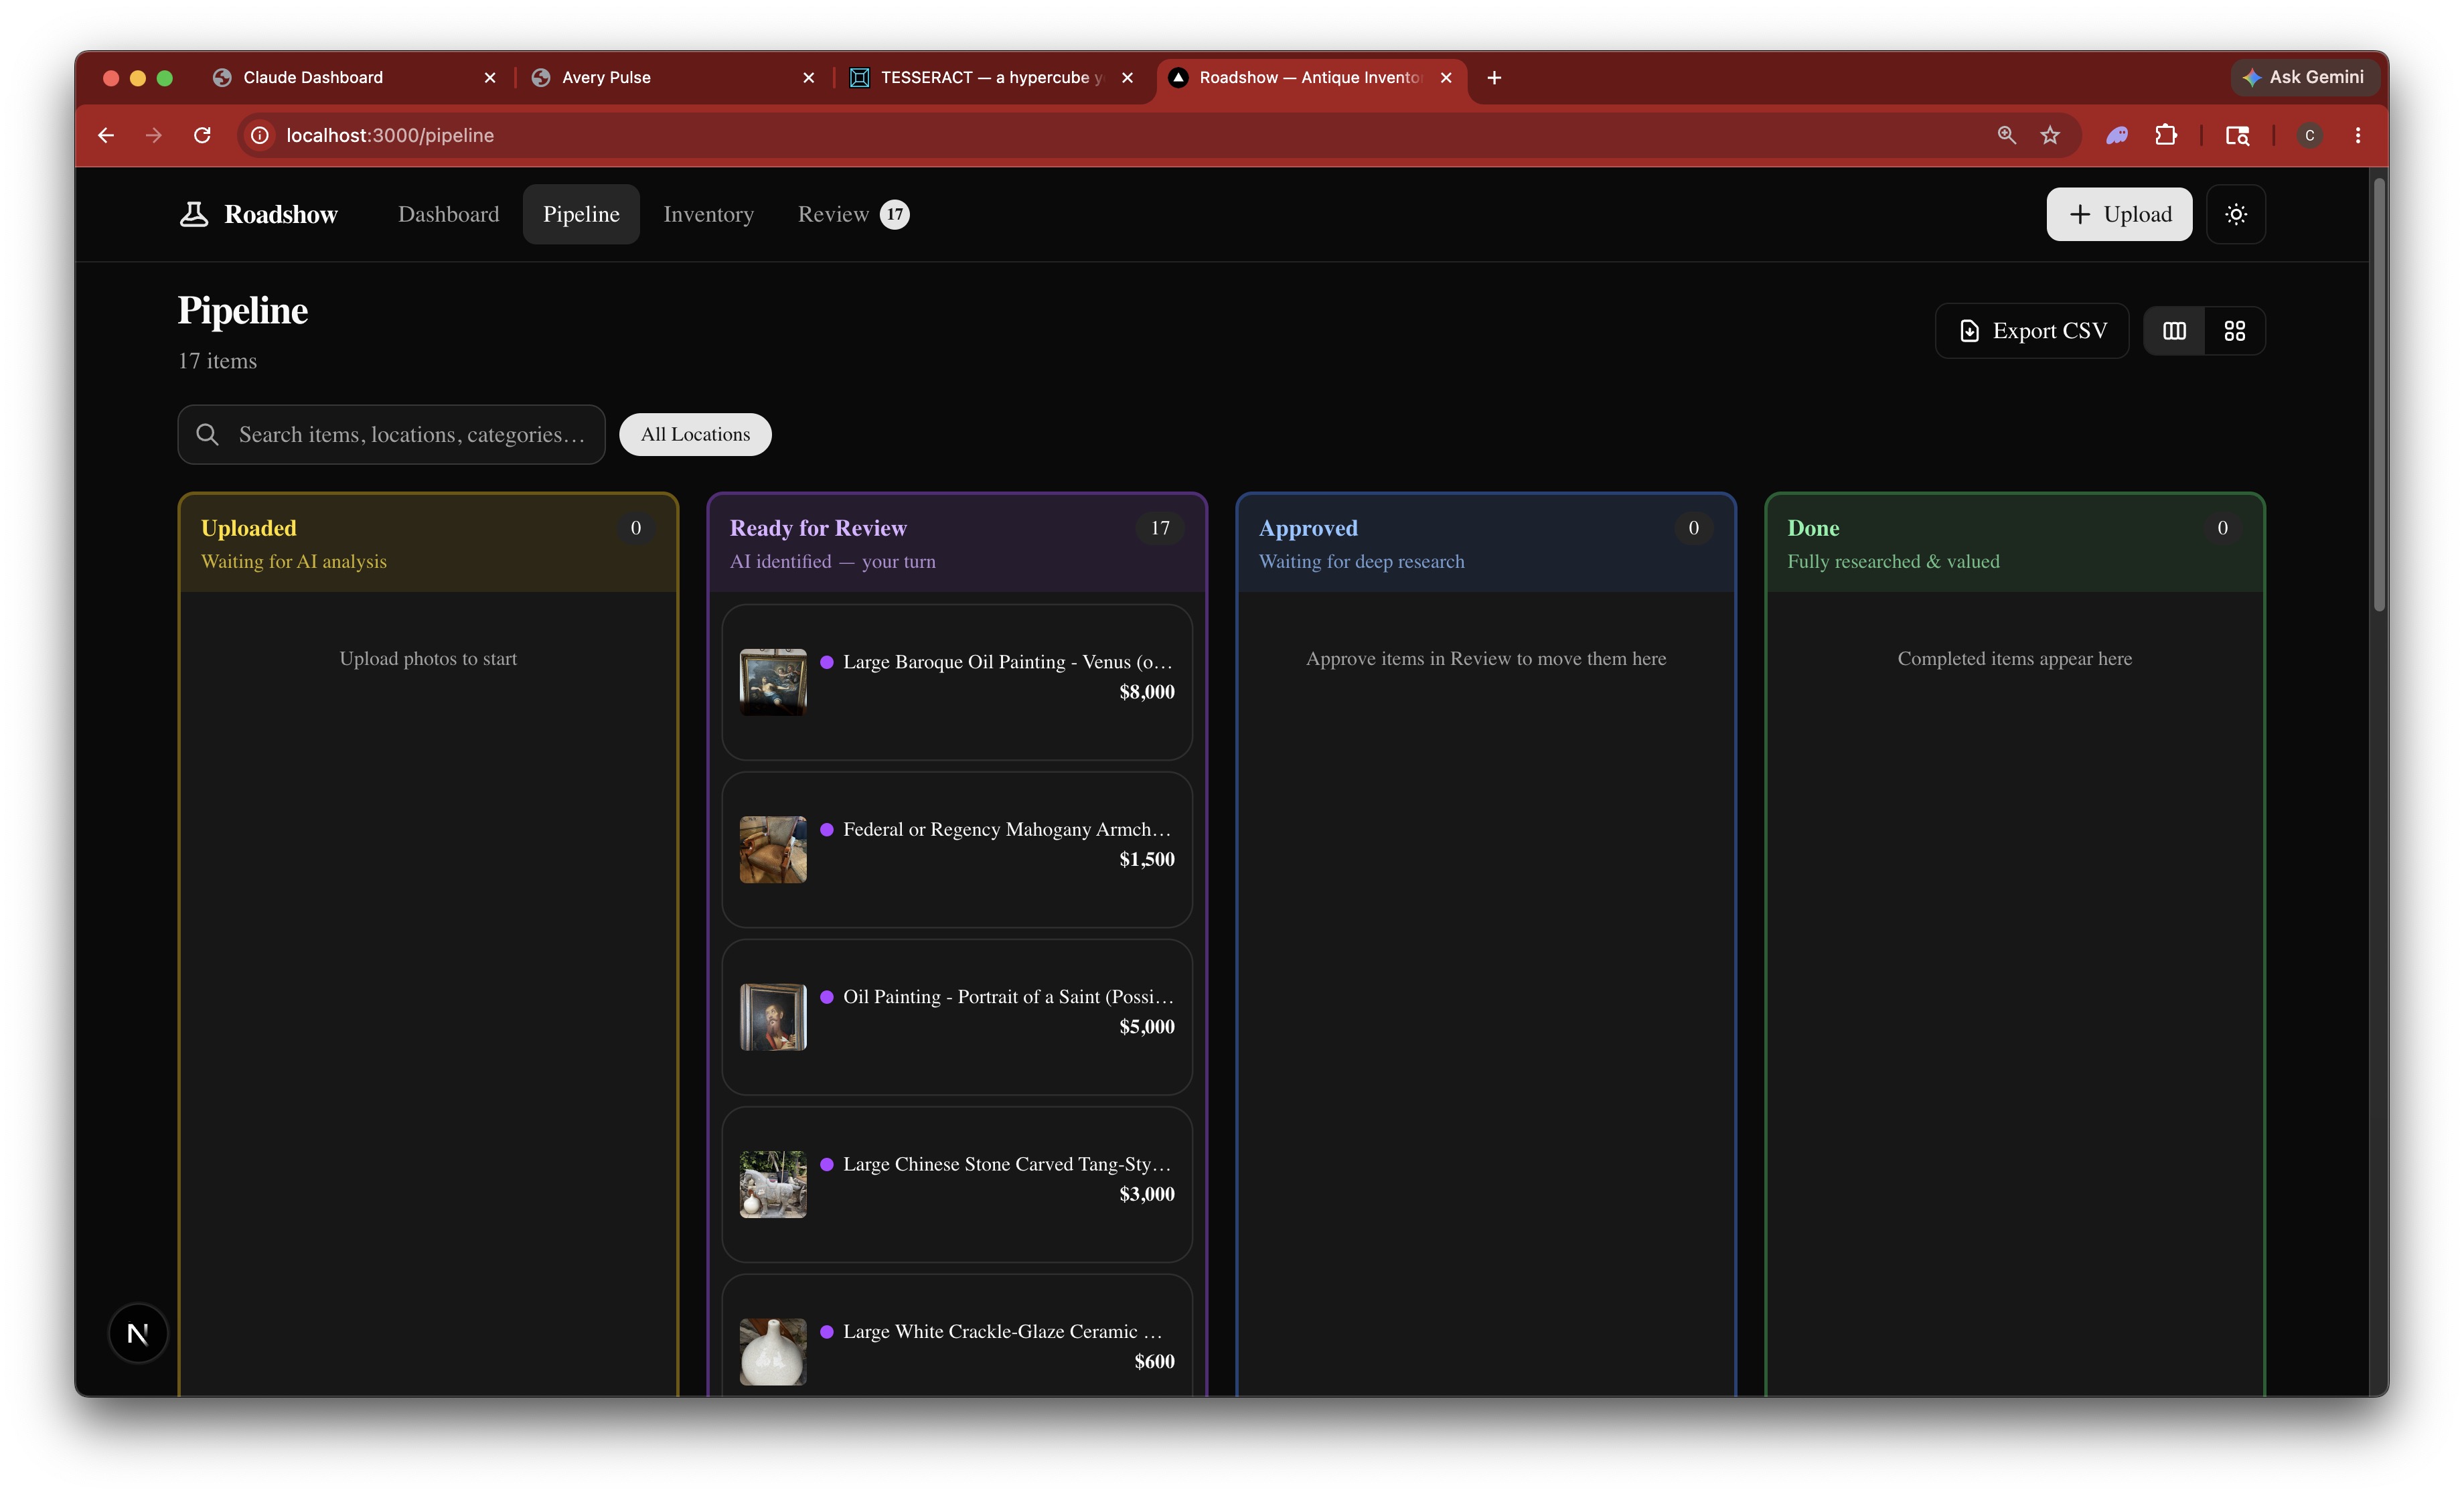The width and height of the screenshot is (2464, 1496).
Task: Click the purple extension icon in toolbar
Action: pos(2117,135)
